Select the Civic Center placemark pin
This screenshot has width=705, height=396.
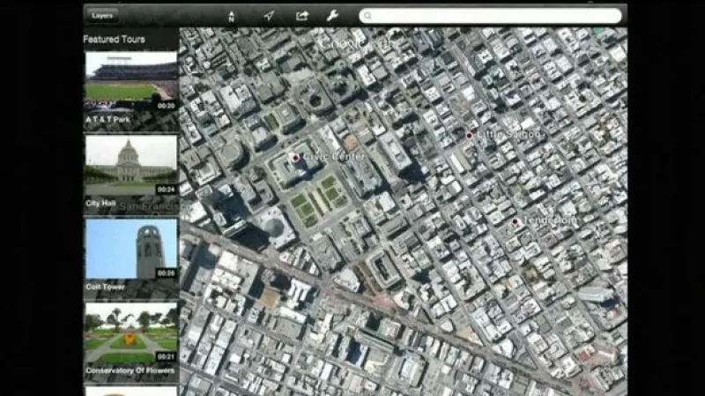point(295,157)
